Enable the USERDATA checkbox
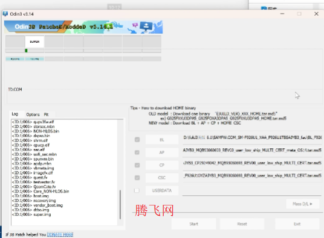Screen dimensions: 324x238 pos(137,190)
